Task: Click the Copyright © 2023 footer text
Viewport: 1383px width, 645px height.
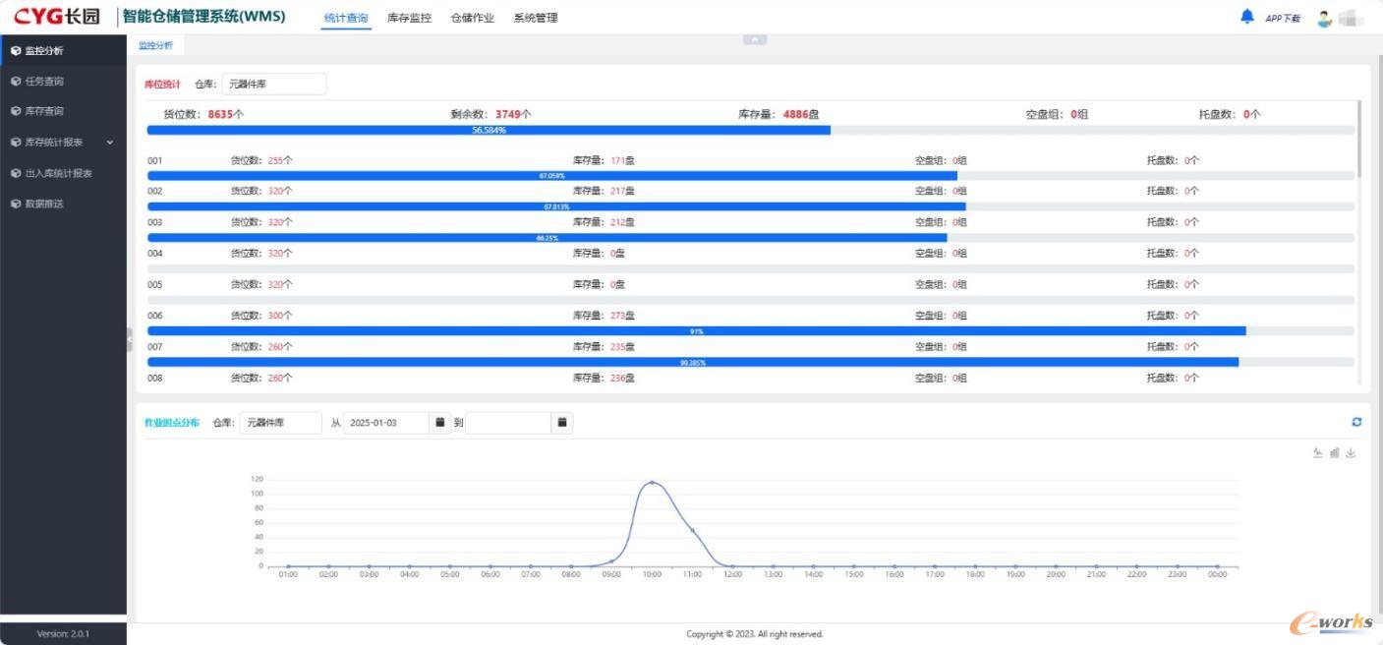Action: [755, 634]
